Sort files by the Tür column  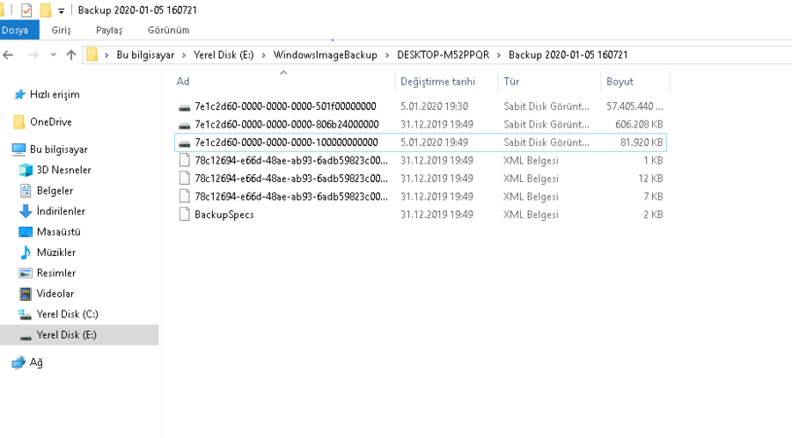click(511, 81)
